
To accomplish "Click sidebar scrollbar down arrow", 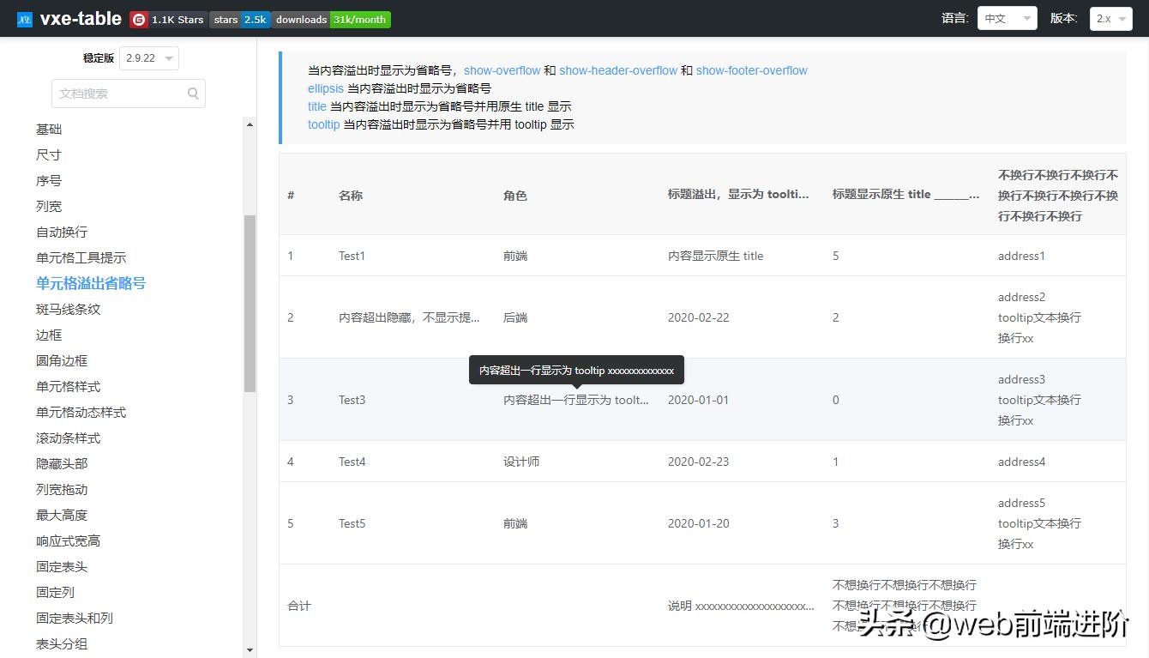I will pos(250,650).
